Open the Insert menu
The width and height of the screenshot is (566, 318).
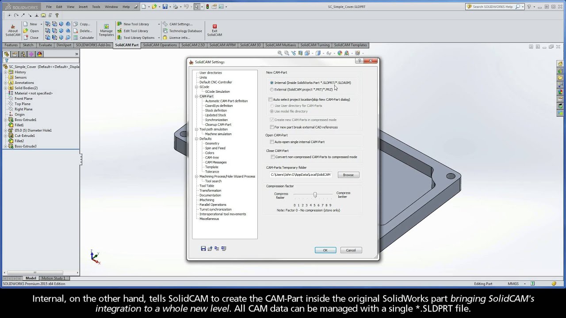tap(83, 7)
